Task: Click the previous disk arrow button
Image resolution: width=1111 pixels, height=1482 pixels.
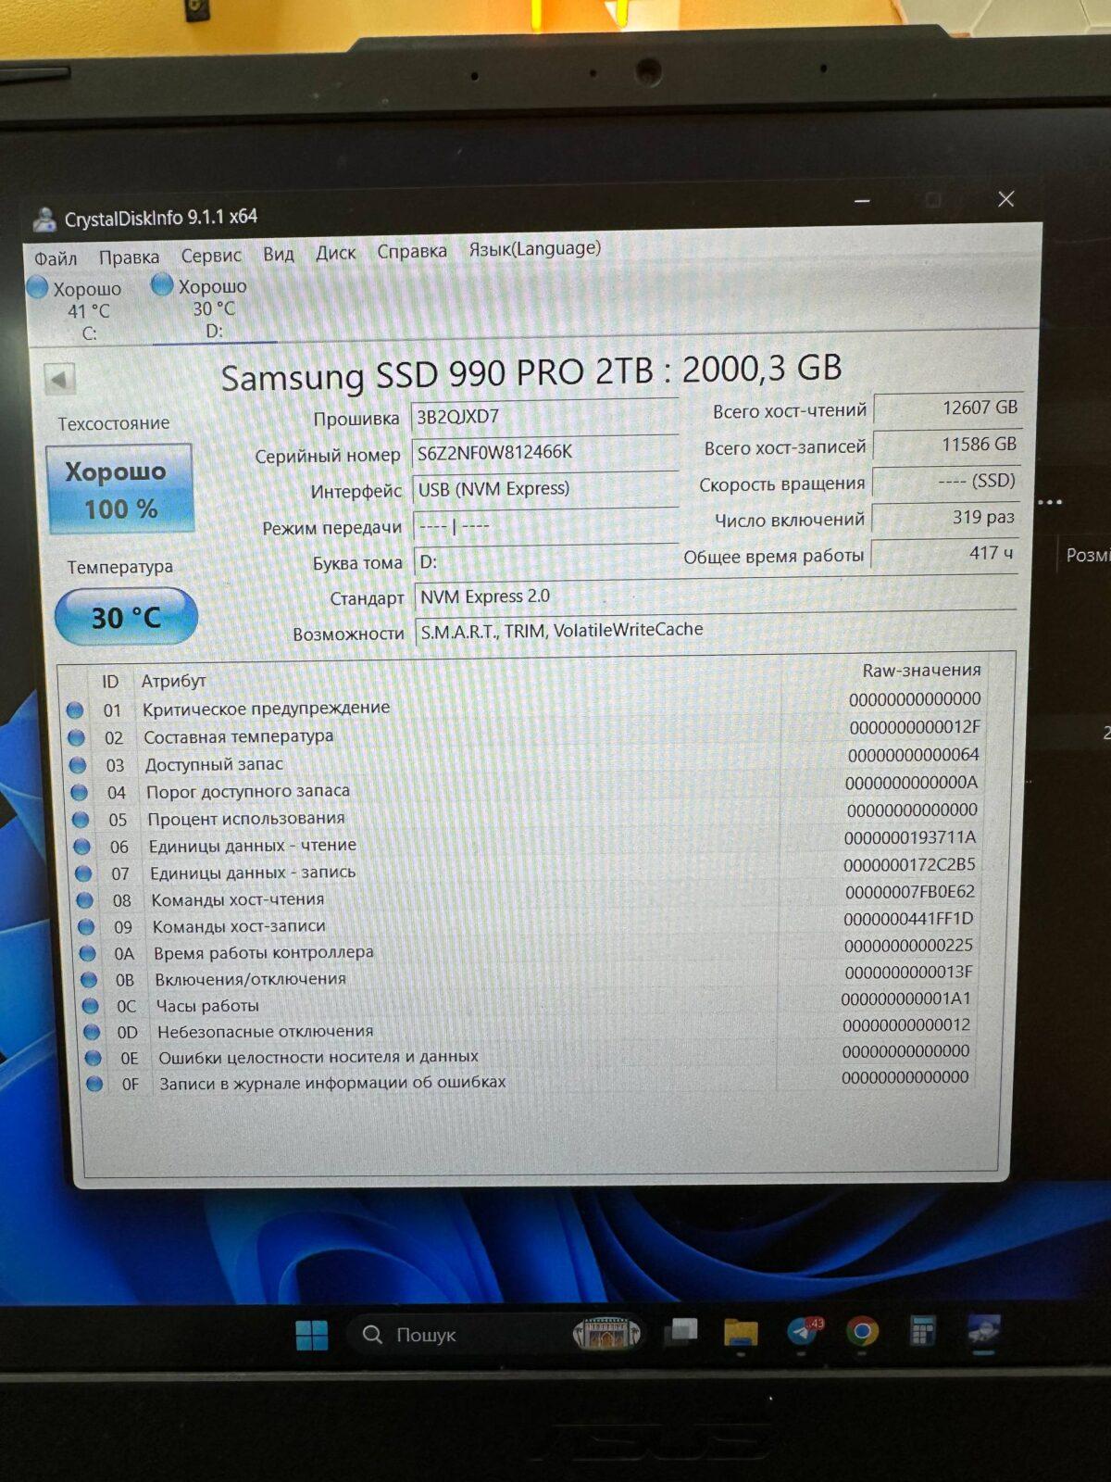Action: coord(59,379)
